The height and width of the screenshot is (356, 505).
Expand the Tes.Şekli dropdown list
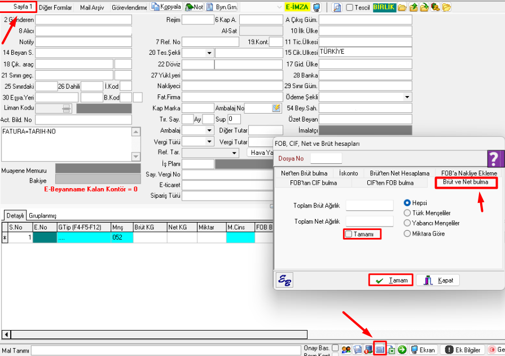pos(209,53)
